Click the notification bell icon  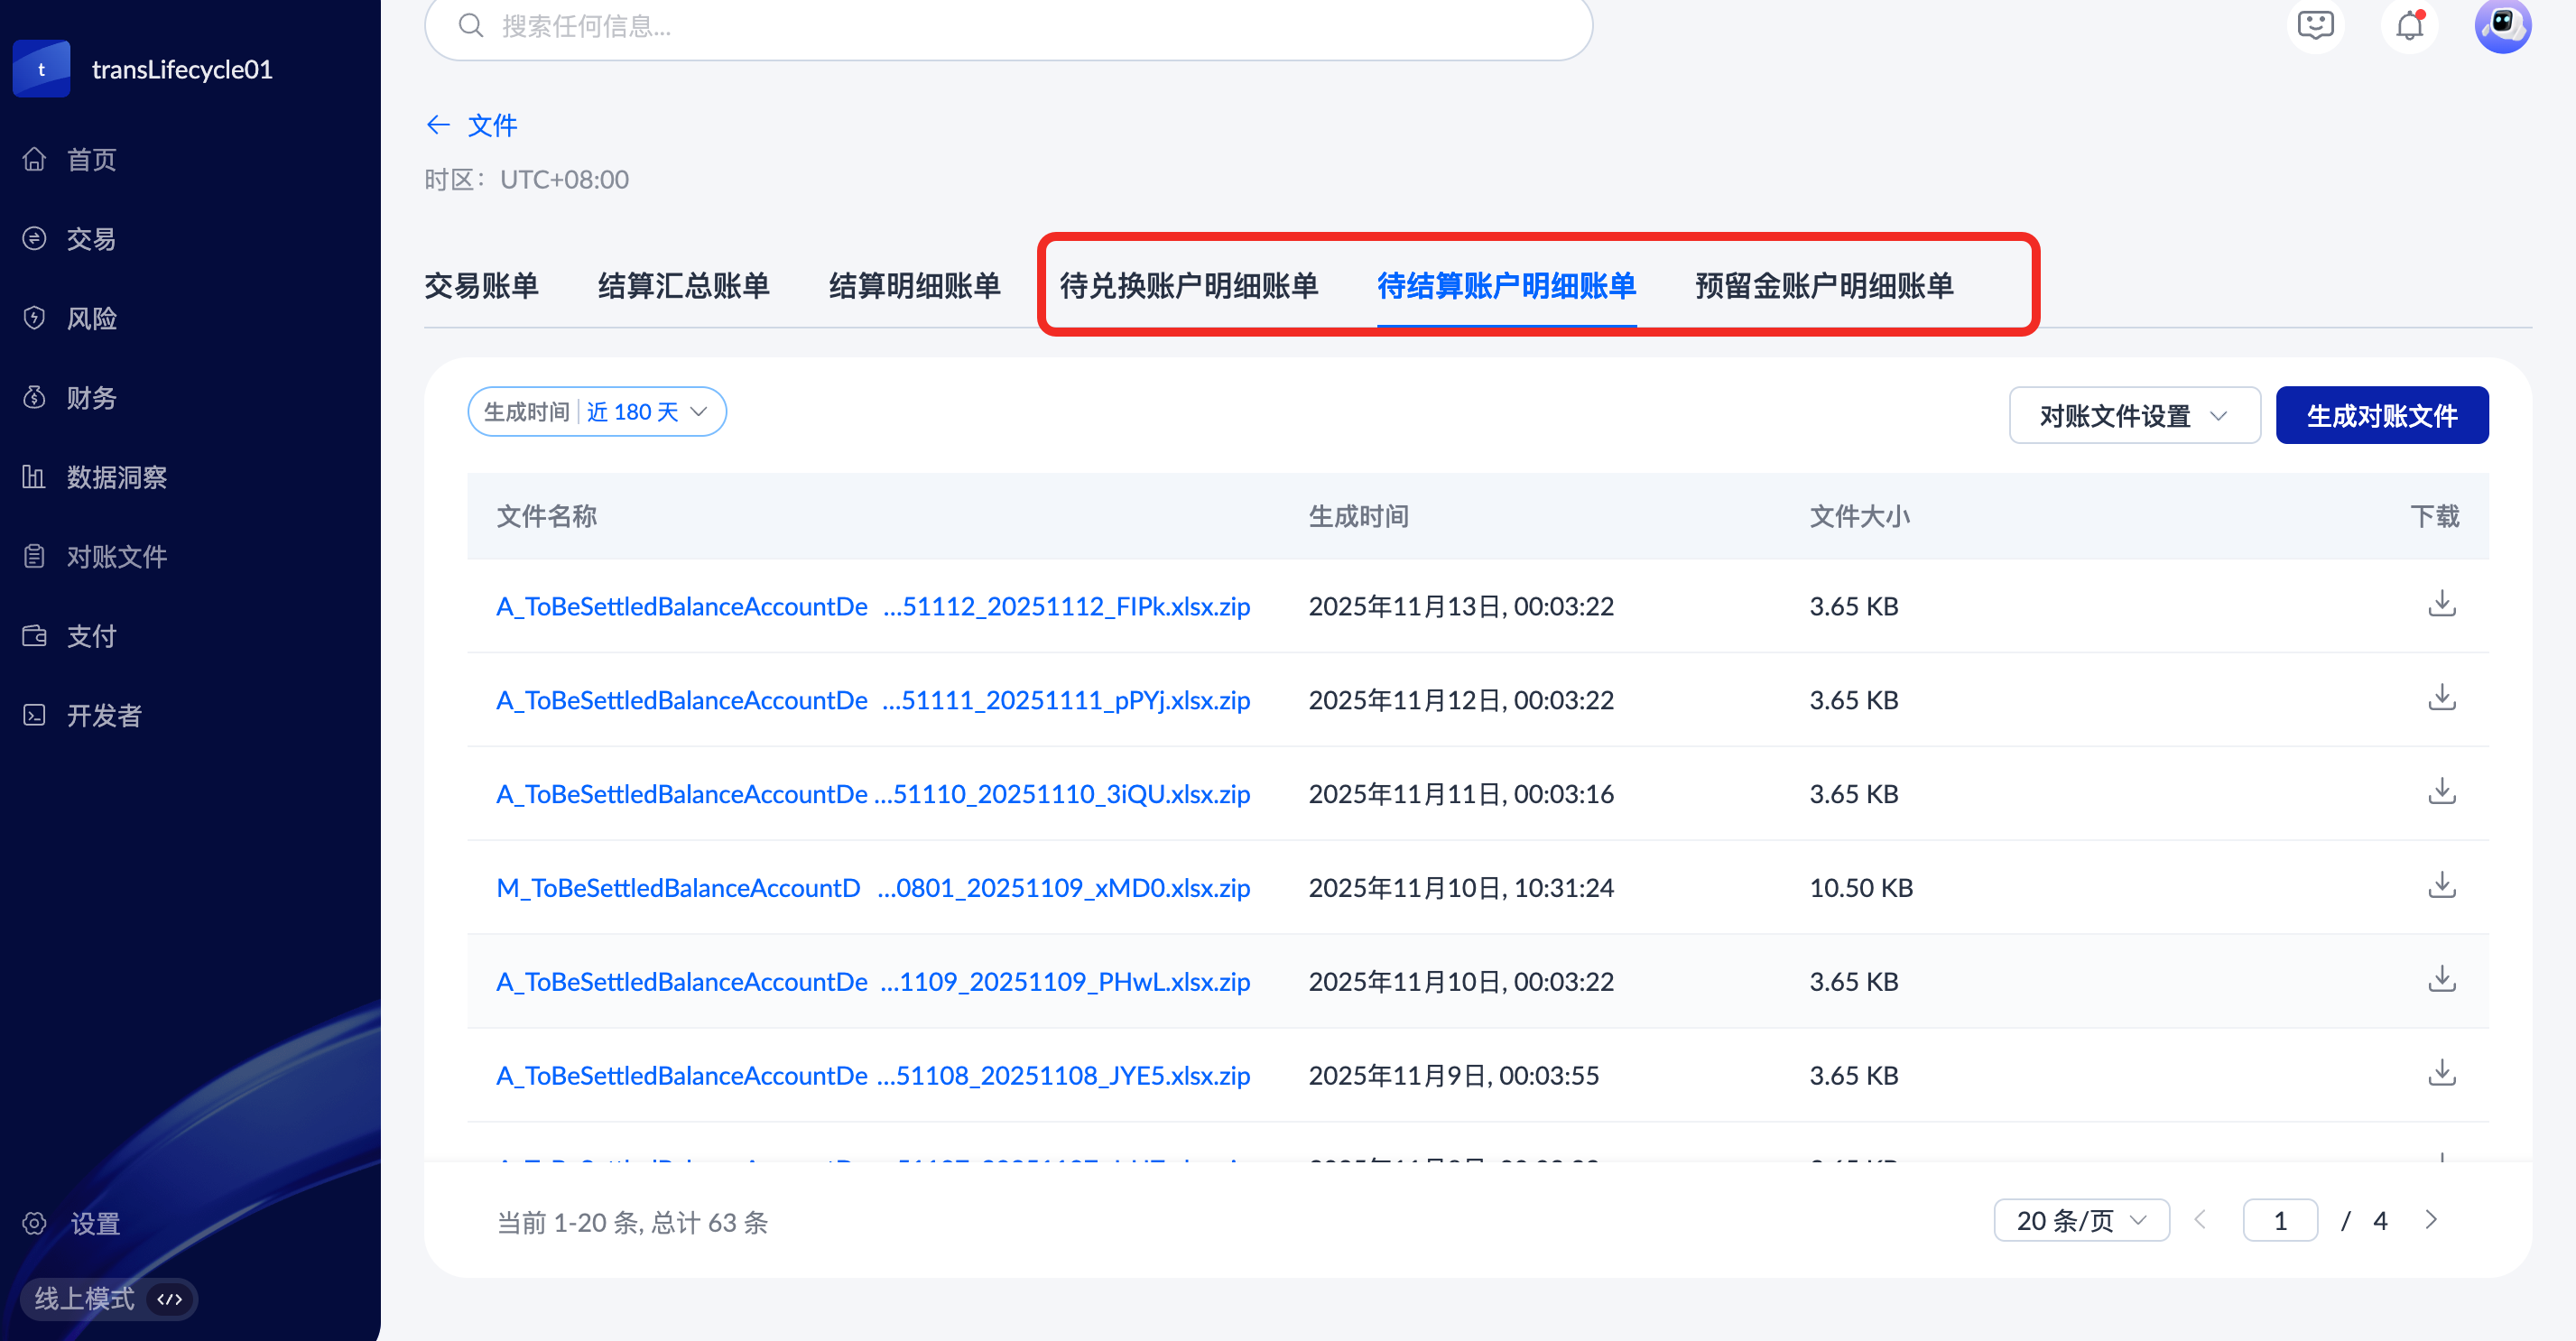click(x=2409, y=25)
